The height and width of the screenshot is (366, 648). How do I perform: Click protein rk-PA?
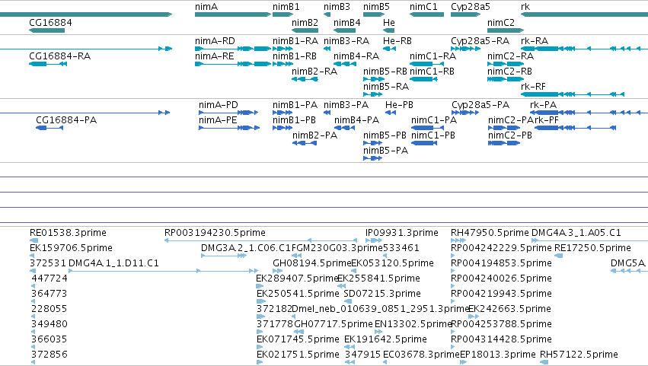[x=589, y=113]
